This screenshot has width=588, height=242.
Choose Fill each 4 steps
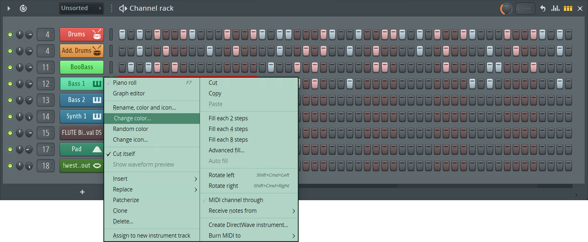click(x=249, y=129)
